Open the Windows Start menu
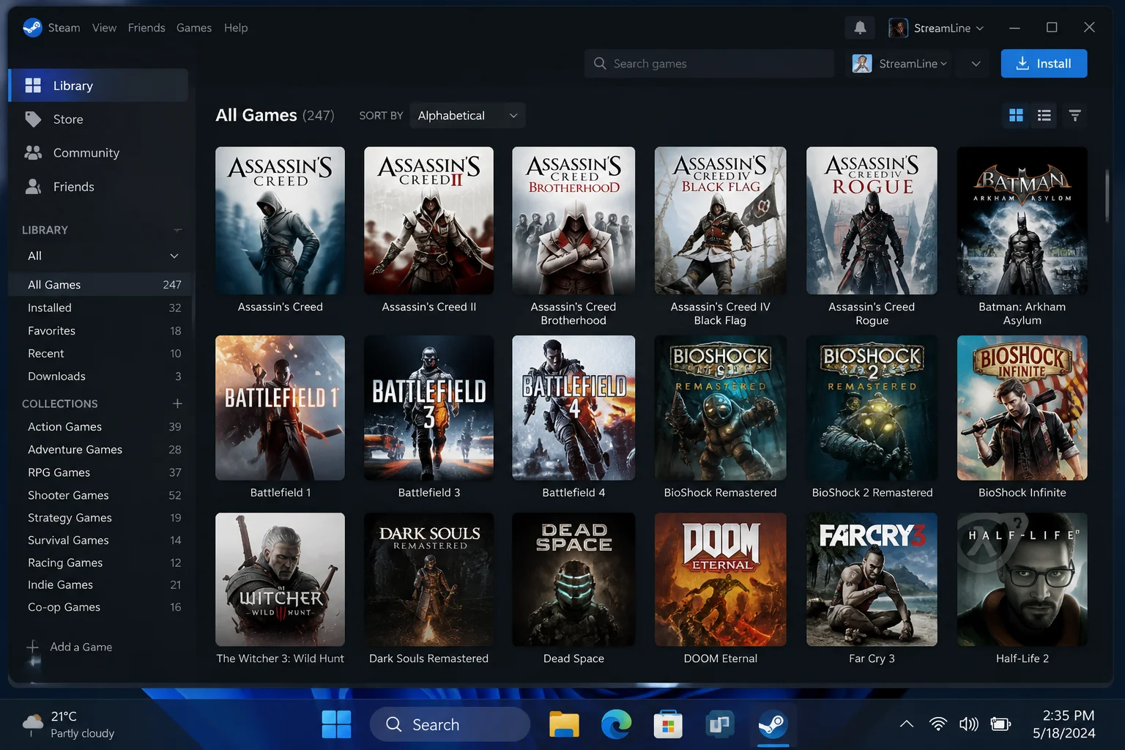1125x750 pixels. [x=336, y=724]
